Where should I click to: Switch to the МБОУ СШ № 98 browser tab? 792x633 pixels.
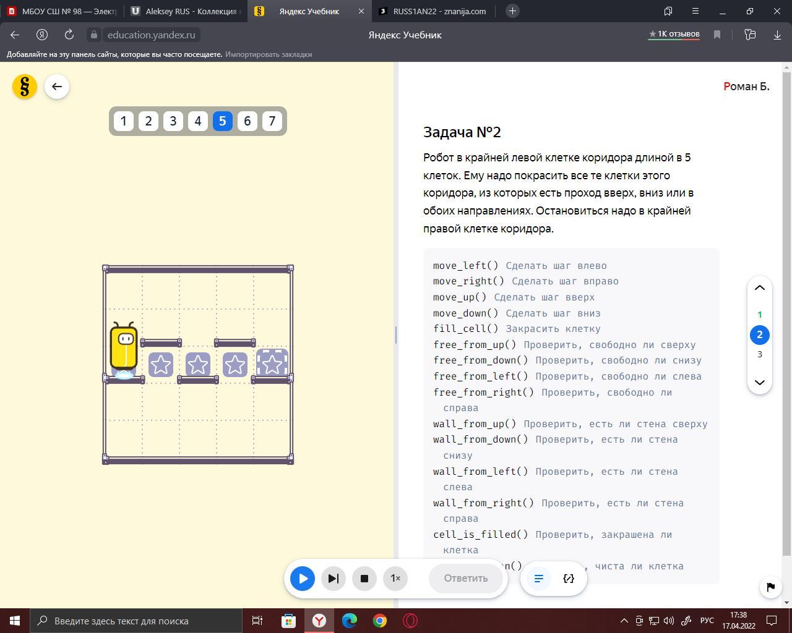pos(62,11)
